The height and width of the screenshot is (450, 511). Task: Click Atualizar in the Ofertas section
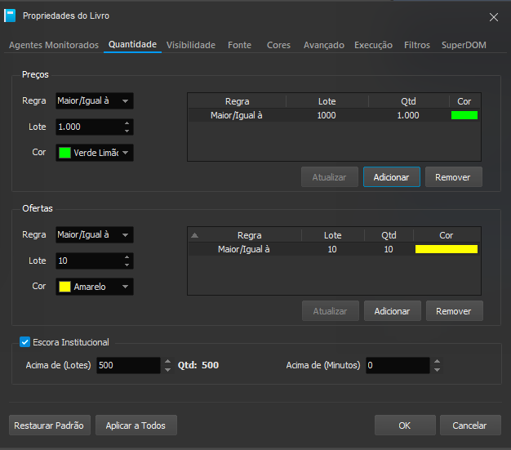point(330,311)
